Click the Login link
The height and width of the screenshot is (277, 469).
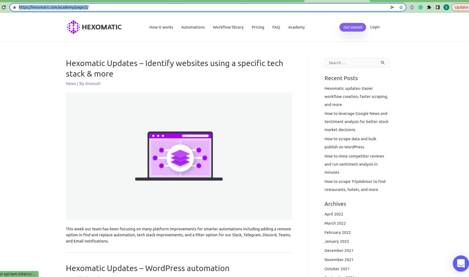pos(375,27)
